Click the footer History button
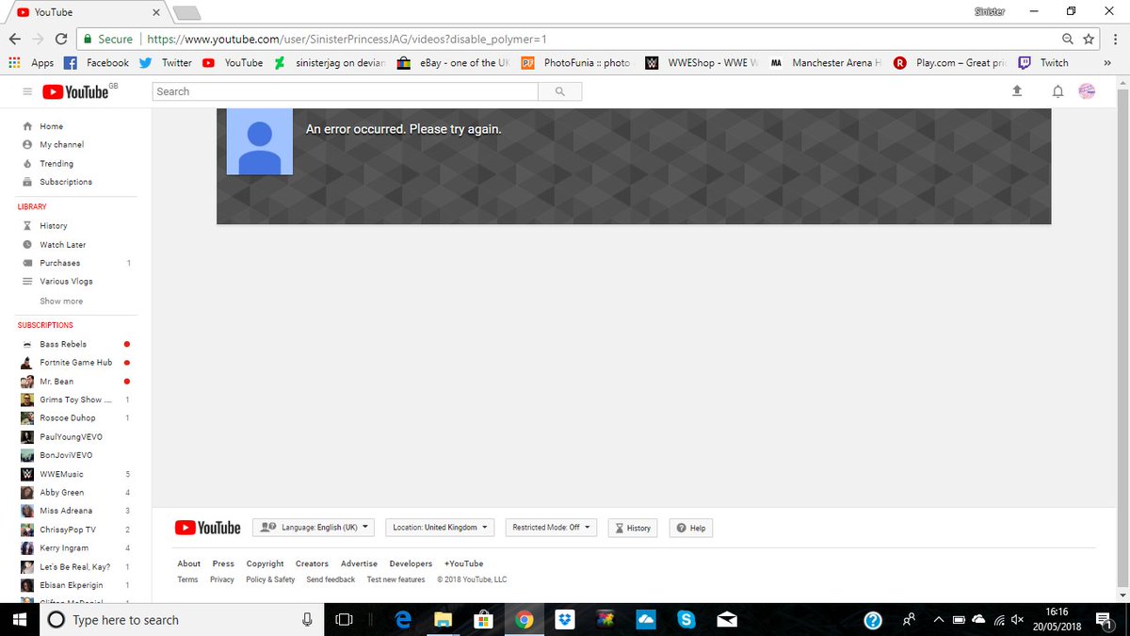Viewport: 1130px width, 636px height. coord(633,528)
